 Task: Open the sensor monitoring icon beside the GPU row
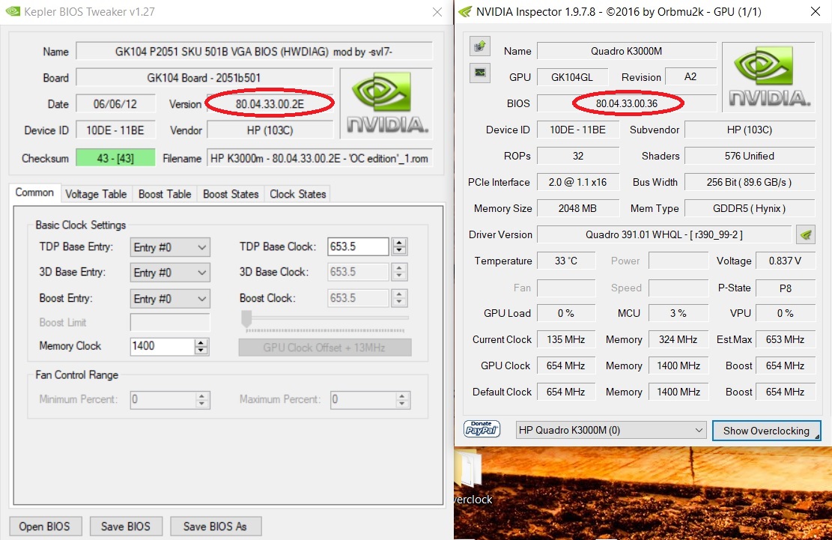click(x=480, y=73)
